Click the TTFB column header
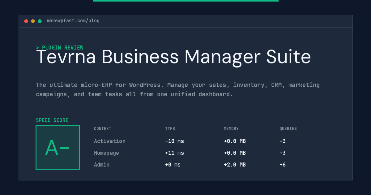Image resolution: width=371 pixels, height=195 pixels. point(170,129)
